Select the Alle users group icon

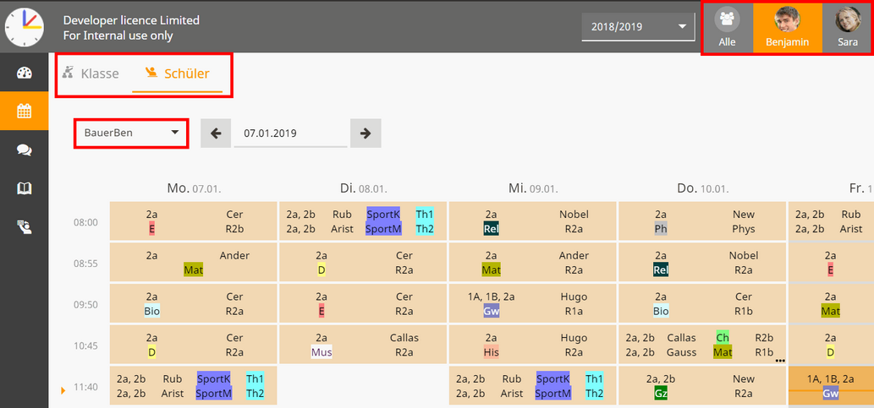click(727, 27)
